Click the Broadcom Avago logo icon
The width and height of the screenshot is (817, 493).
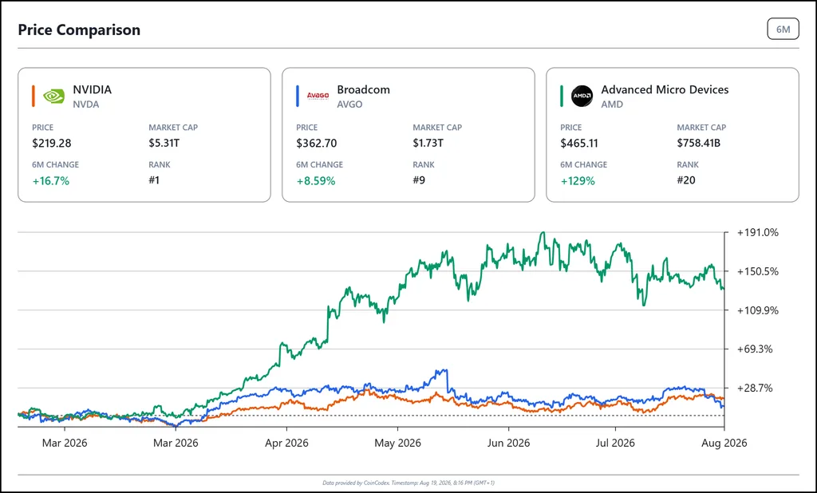pos(318,96)
